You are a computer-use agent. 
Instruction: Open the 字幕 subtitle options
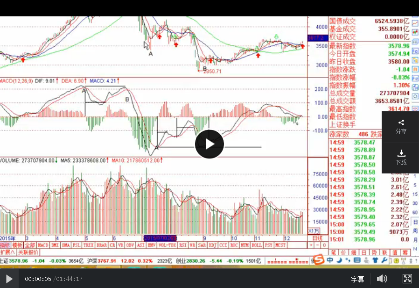(x=357, y=279)
